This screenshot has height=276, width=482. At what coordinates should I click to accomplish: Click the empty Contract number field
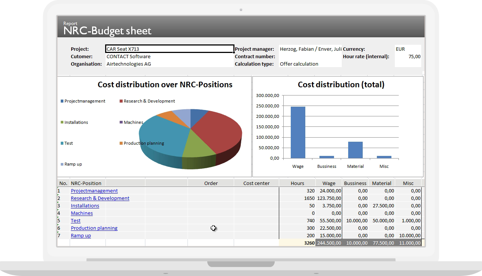309,56
